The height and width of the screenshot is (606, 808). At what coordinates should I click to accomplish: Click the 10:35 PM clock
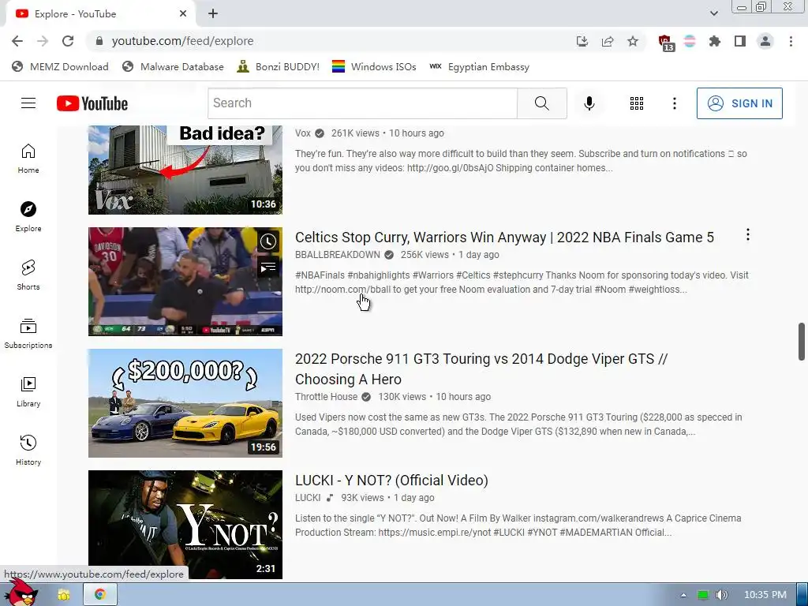(765, 595)
